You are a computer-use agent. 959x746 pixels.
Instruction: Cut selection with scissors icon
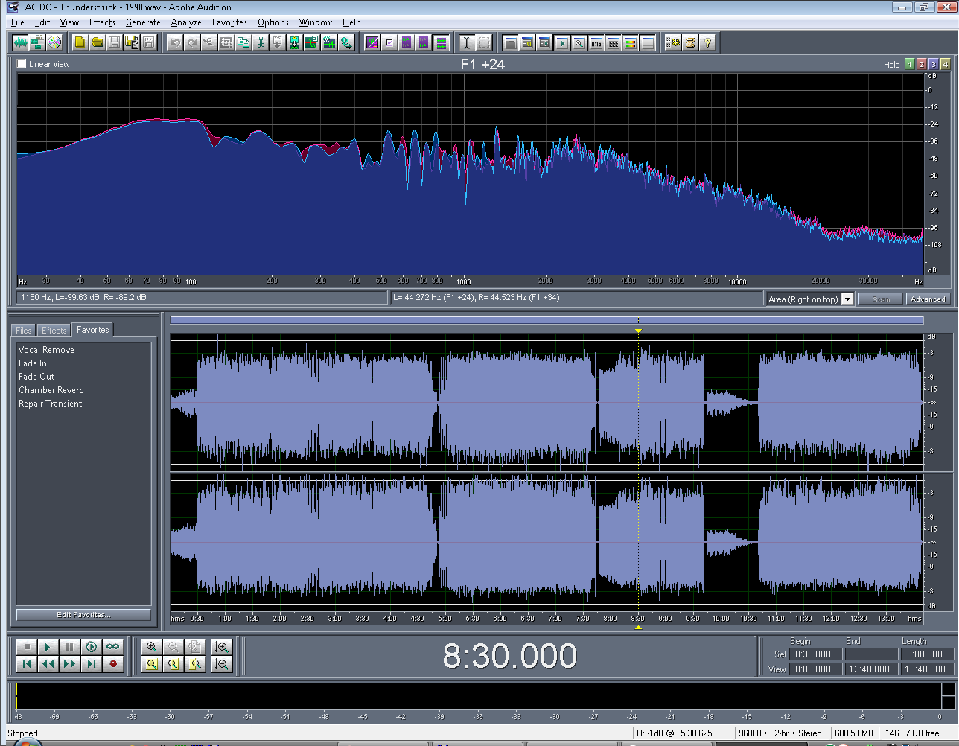coord(261,42)
